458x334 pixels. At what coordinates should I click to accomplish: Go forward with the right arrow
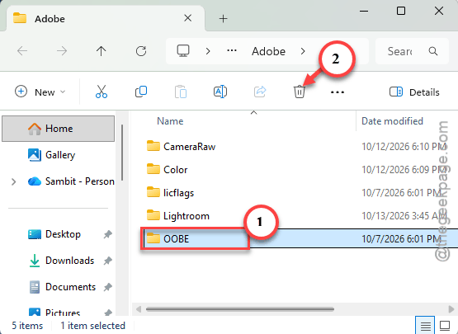point(62,51)
